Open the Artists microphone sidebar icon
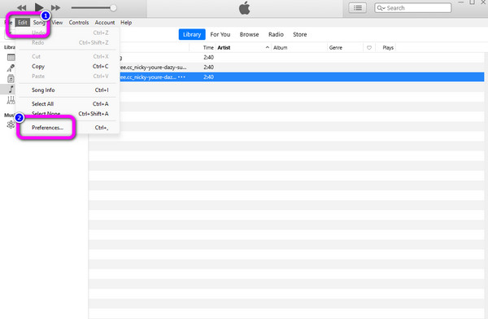Screen dimensions: 488x319 (11, 68)
